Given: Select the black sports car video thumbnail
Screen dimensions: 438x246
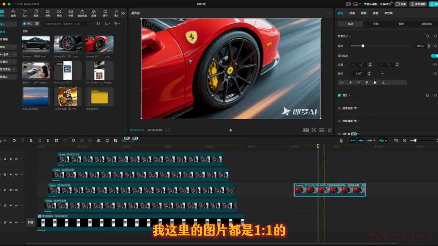Looking at the screenshot, I should pos(36,44).
